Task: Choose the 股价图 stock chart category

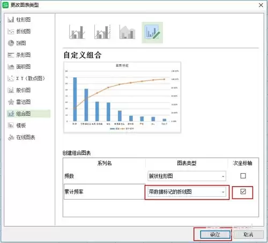Action: [19, 90]
